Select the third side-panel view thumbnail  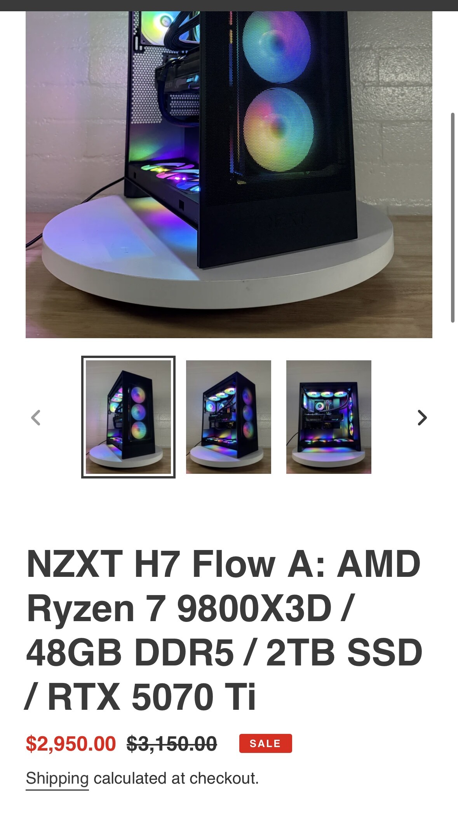tap(329, 417)
